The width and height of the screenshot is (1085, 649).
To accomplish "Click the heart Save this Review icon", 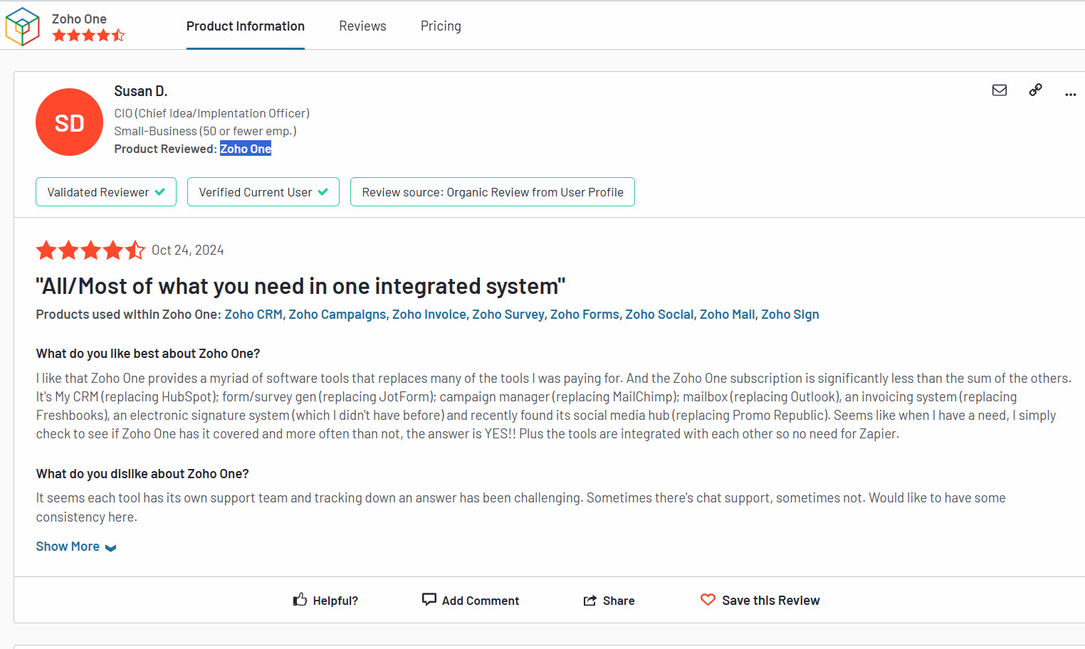I will tap(708, 600).
